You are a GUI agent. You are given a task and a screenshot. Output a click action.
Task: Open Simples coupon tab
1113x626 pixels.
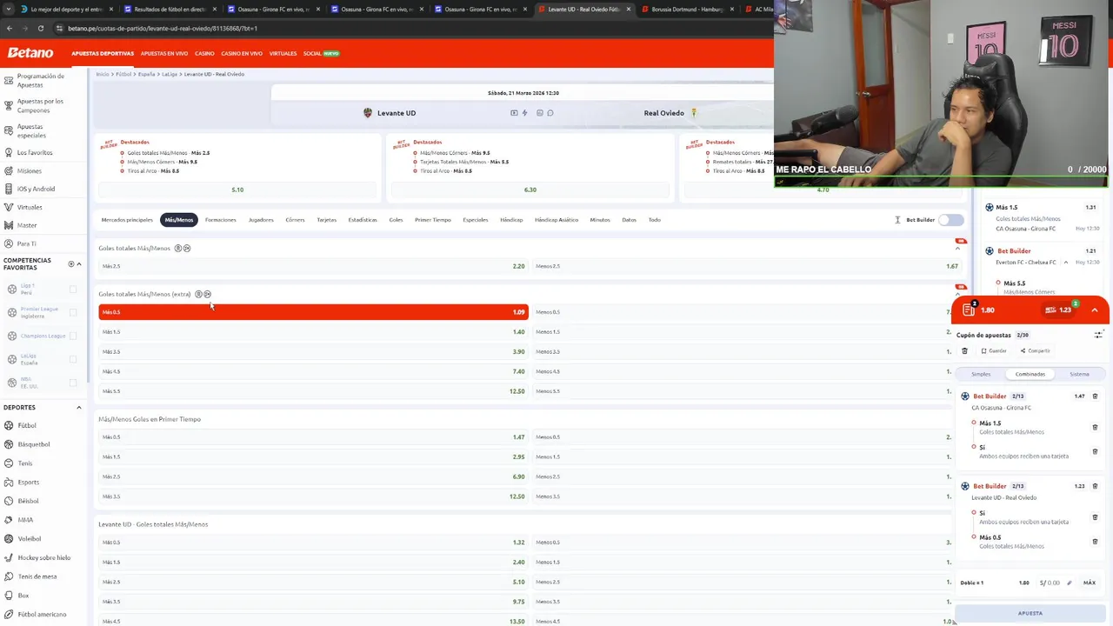[981, 374]
